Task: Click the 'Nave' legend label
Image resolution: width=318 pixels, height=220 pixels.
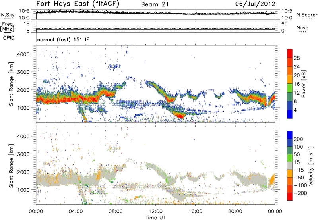Action: tap(302, 28)
